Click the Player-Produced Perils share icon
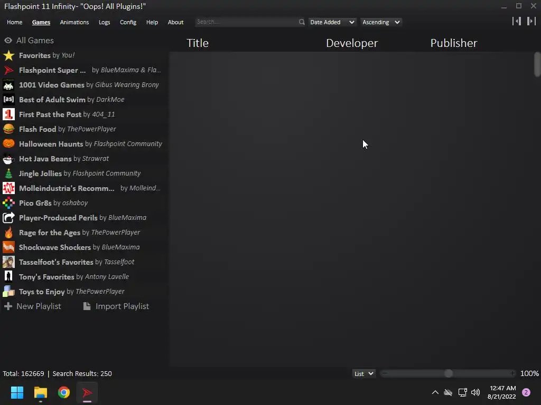The width and height of the screenshot is (541, 405). 8,218
